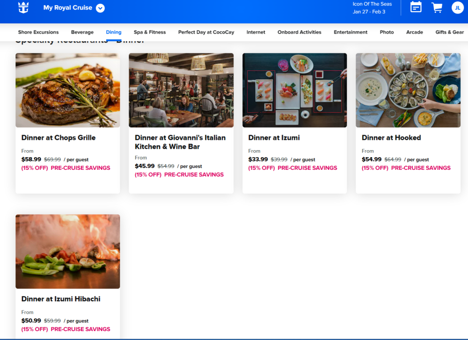Screen dimensions: 468x340
Task: Open the Arcade tab
Action: click(414, 32)
